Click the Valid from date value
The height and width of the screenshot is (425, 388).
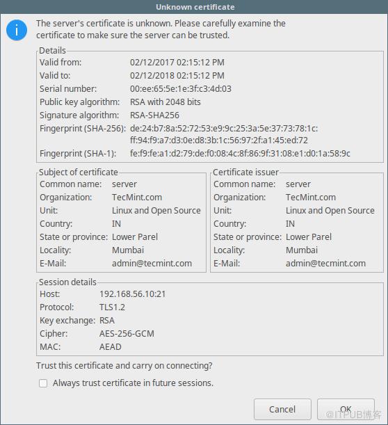point(177,63)
